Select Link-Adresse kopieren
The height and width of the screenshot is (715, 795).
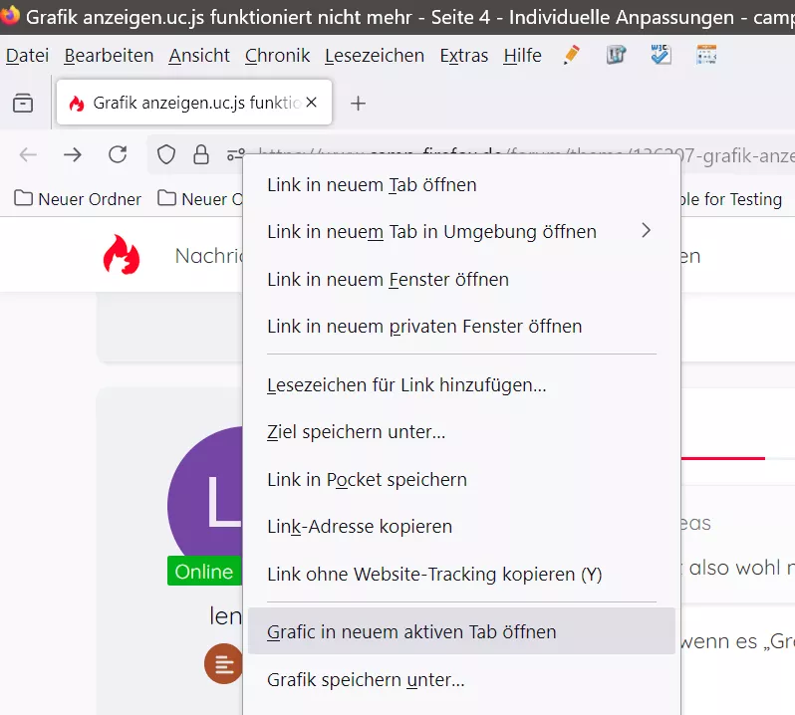pos(461,527)
